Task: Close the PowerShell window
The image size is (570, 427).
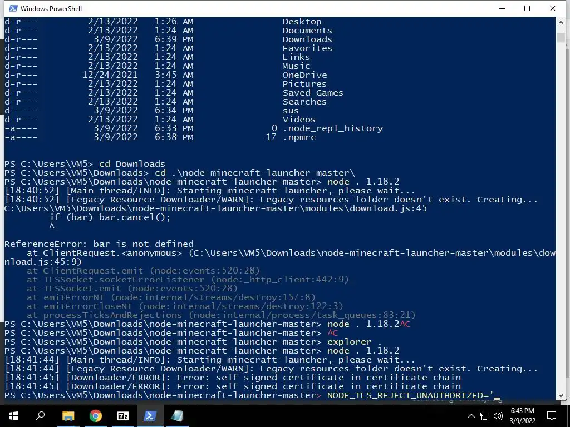Action: click(x=553, y=8)
